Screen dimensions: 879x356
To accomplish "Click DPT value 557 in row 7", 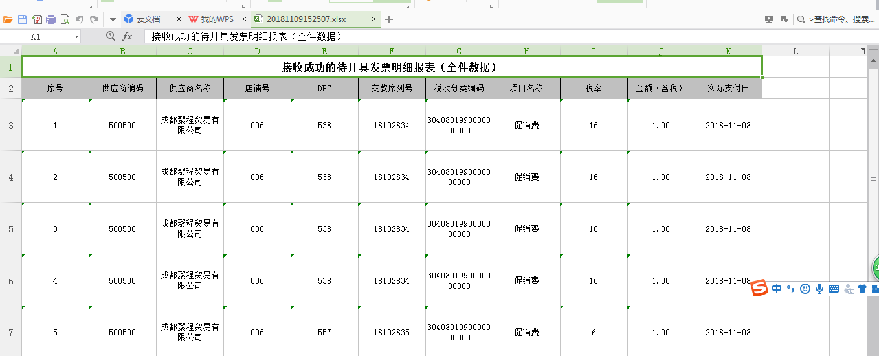I will [x=324, y=332].
